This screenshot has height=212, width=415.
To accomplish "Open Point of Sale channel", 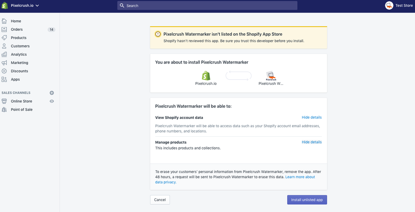I will [21, 109].
